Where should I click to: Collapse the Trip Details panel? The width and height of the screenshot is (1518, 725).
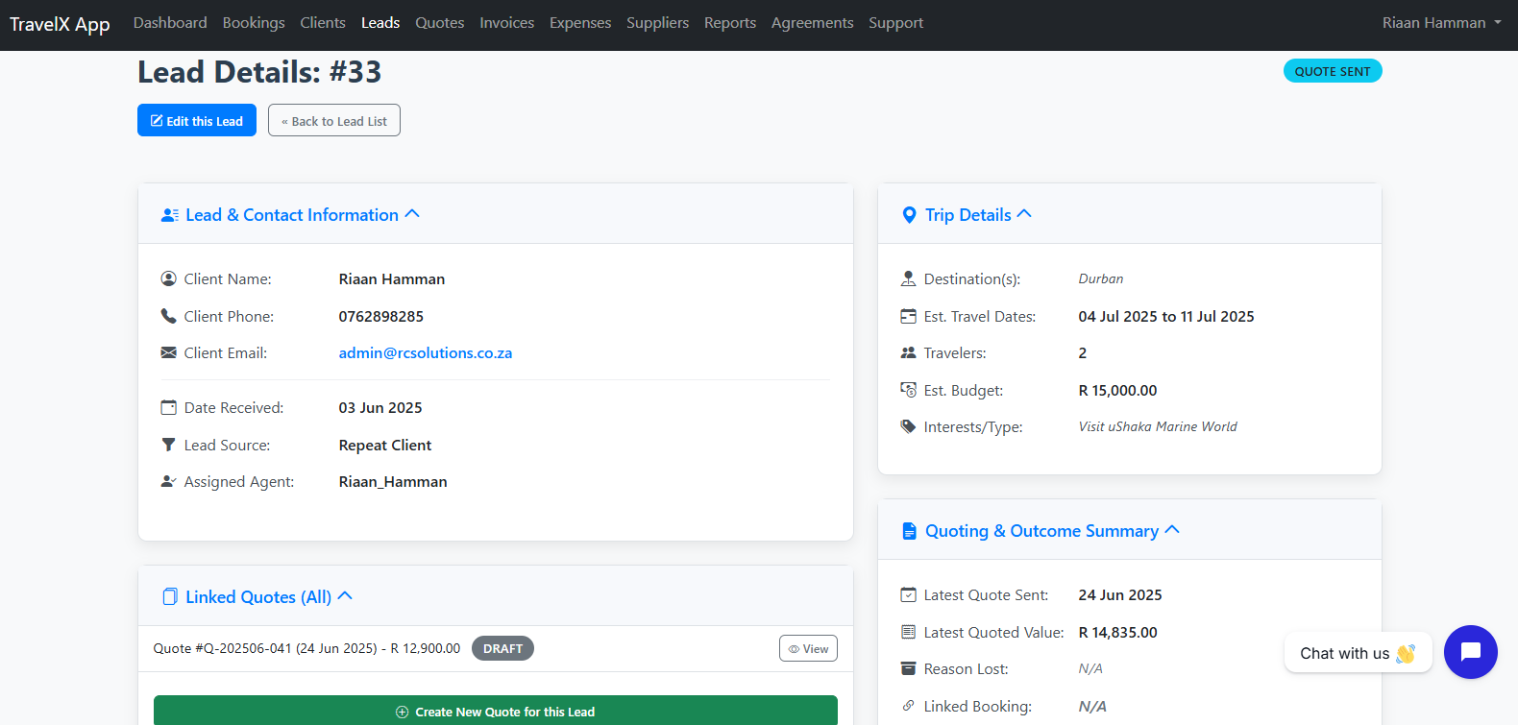pyautogui.click(x=1024, y=214)
